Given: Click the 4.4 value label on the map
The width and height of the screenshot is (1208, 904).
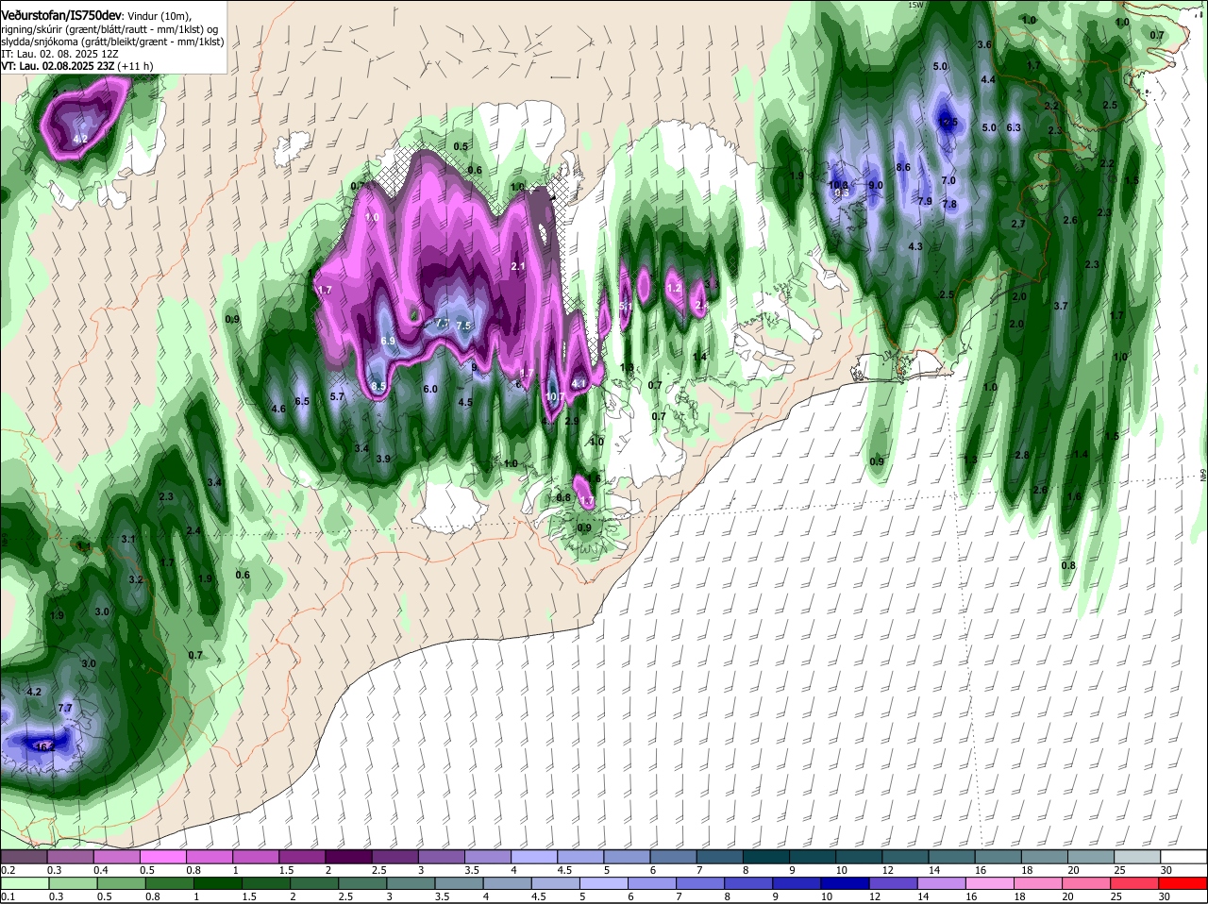Looking at the screenshot, I should click(989, 80).
